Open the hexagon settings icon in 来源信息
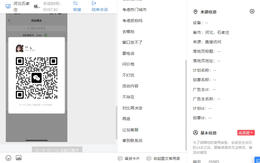Screen dimensions: 260x163 click(x=252, y=11)
